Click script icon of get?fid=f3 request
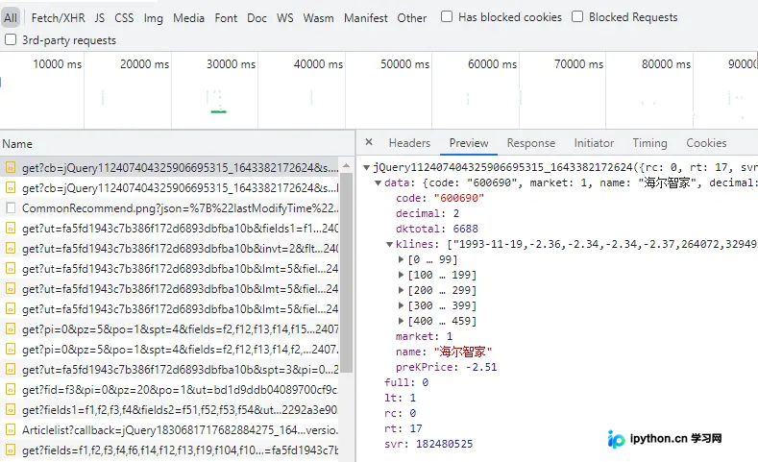 click(11, 389)
